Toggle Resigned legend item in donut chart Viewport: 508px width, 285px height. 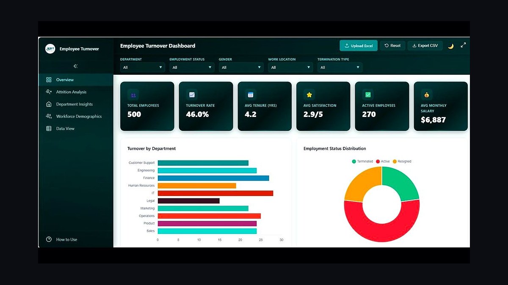point(402,161)
